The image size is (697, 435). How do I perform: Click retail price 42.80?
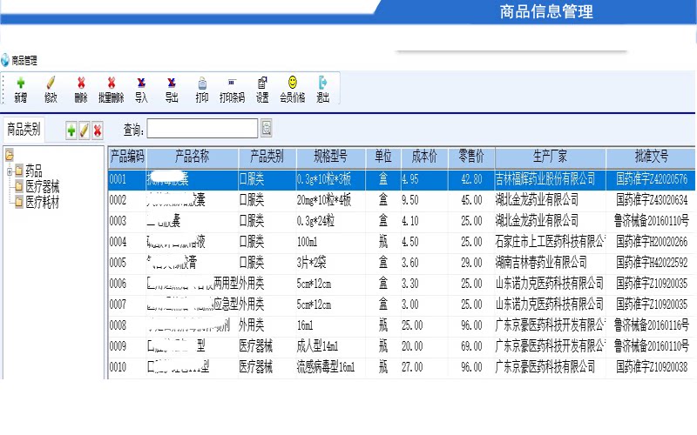471,179
